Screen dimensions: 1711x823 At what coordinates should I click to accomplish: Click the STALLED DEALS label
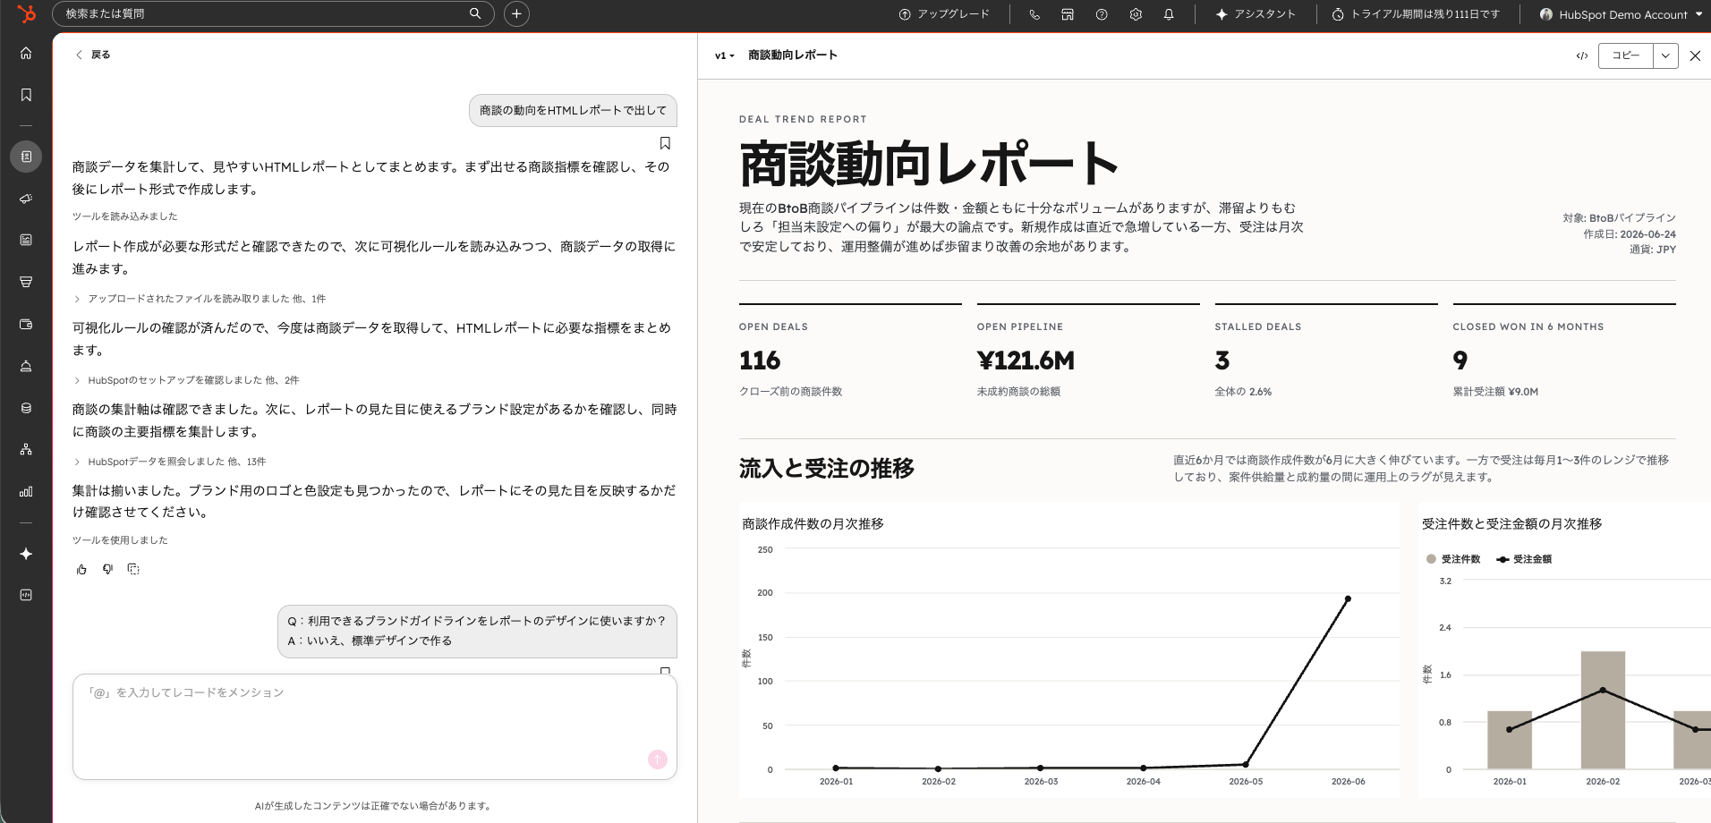(1258, 327)
